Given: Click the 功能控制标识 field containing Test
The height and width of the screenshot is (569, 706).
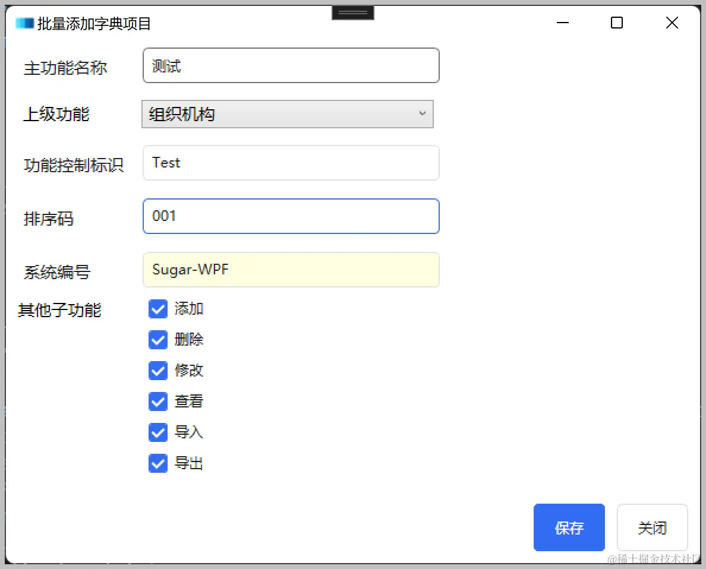Looking at the screenshot, I should [x=291, y=163].
